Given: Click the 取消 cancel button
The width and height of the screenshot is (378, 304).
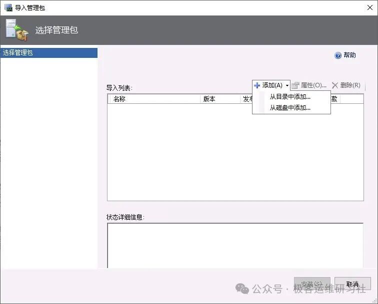Looking at the screenshot, I should (x=352, y=284).
